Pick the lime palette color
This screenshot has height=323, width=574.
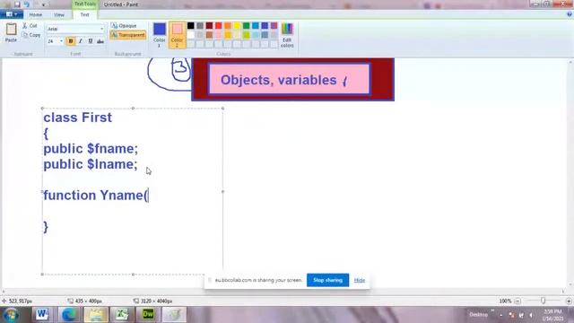[247, 35]
